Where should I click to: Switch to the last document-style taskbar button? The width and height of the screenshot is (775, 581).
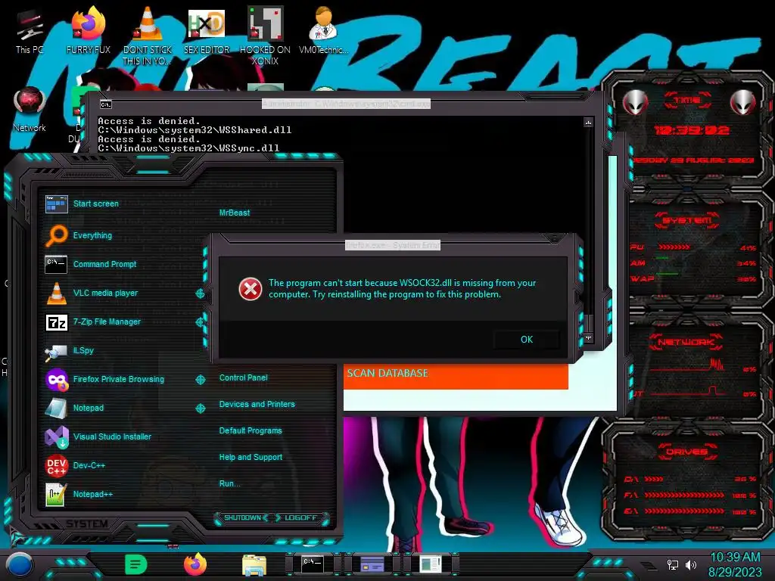[431, 564]
